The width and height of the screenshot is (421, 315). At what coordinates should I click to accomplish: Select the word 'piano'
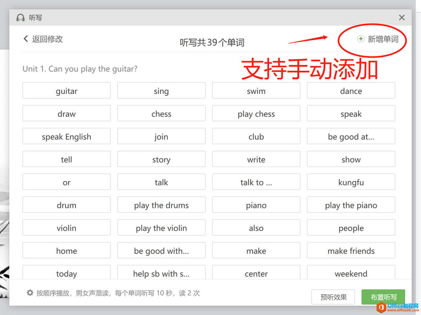pos(256,205)
